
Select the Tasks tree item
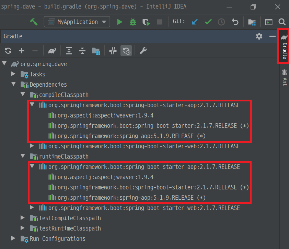pyautogui.click(x=37, y=74)
